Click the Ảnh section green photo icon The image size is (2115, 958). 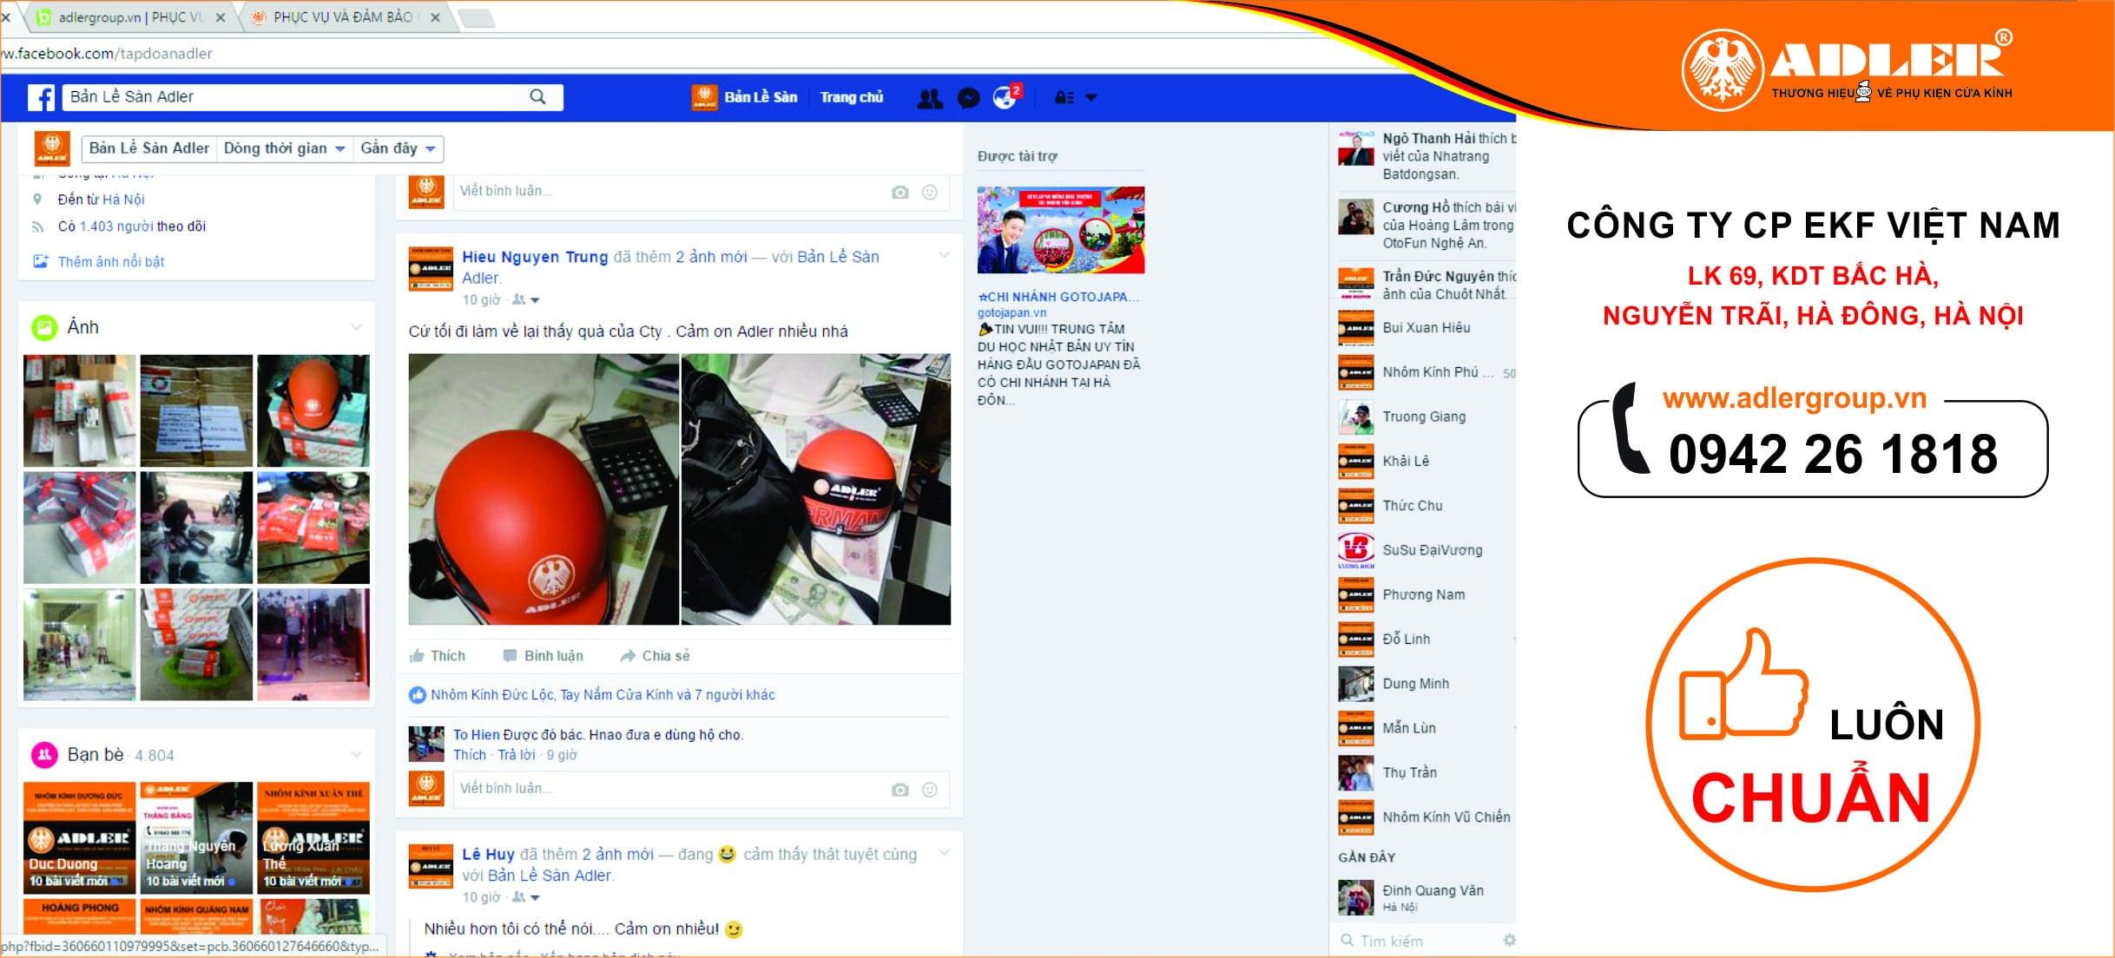pos(44,328)
